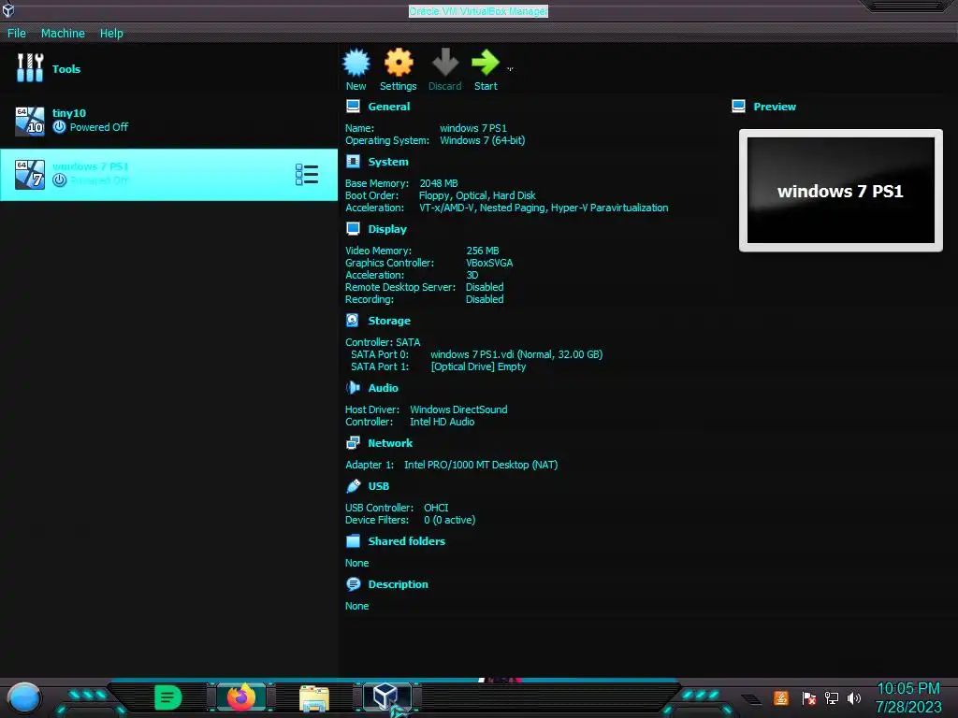Click the System section chip icon
This screenshot has width=958, height=718.
[x=353, y=161]
